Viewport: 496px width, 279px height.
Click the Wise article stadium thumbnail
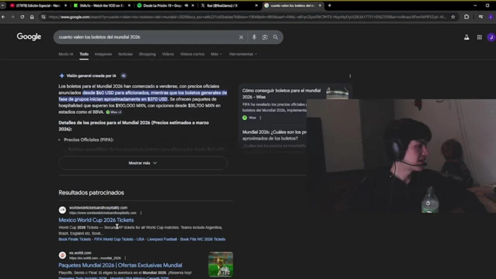click(x=337, y=94)
